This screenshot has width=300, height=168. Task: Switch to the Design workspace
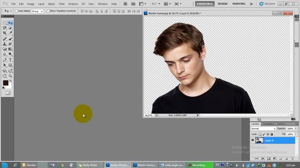[223, 4]
